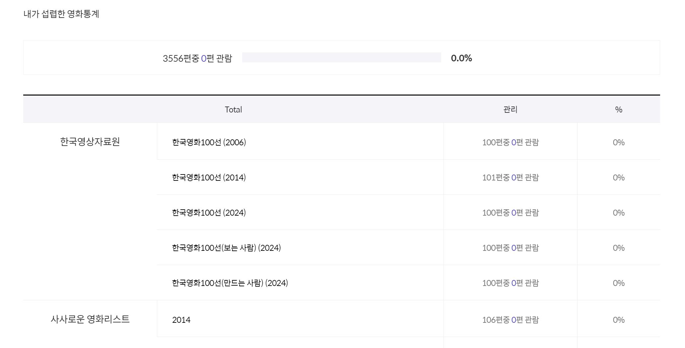The image size is (685, 348).
Task: Click the '3556편중 0편 관람' summary text
Action: pyautogui.click(x=197, y=58)
